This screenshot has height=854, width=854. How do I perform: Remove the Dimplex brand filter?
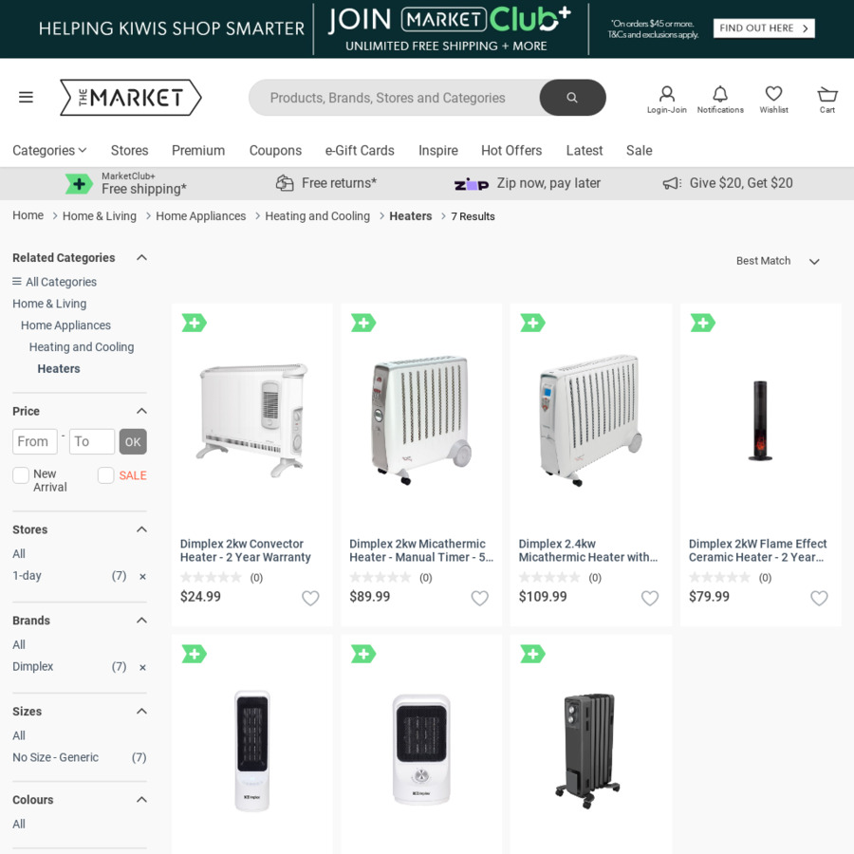tap(142, 667)
